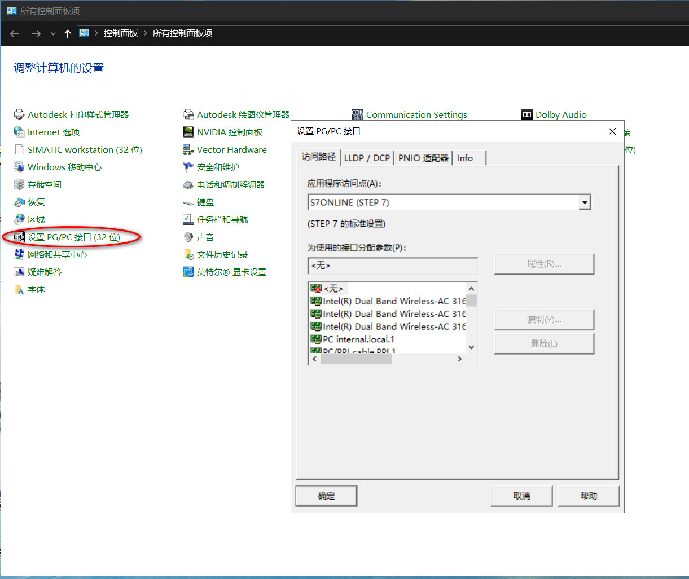
Task: Switch to the LLDP / DCP tab
Action: click(367, 158)
